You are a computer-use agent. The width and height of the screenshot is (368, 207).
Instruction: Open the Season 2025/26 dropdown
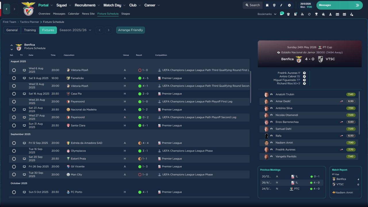pyautogui.click(x=75, y=30)
